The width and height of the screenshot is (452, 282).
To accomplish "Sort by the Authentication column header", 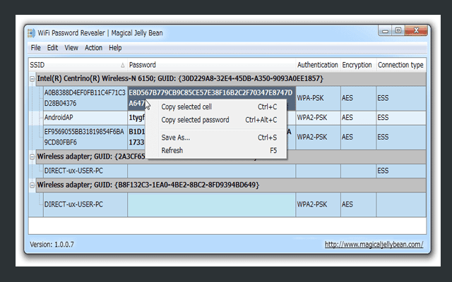I will coord(316,65).
